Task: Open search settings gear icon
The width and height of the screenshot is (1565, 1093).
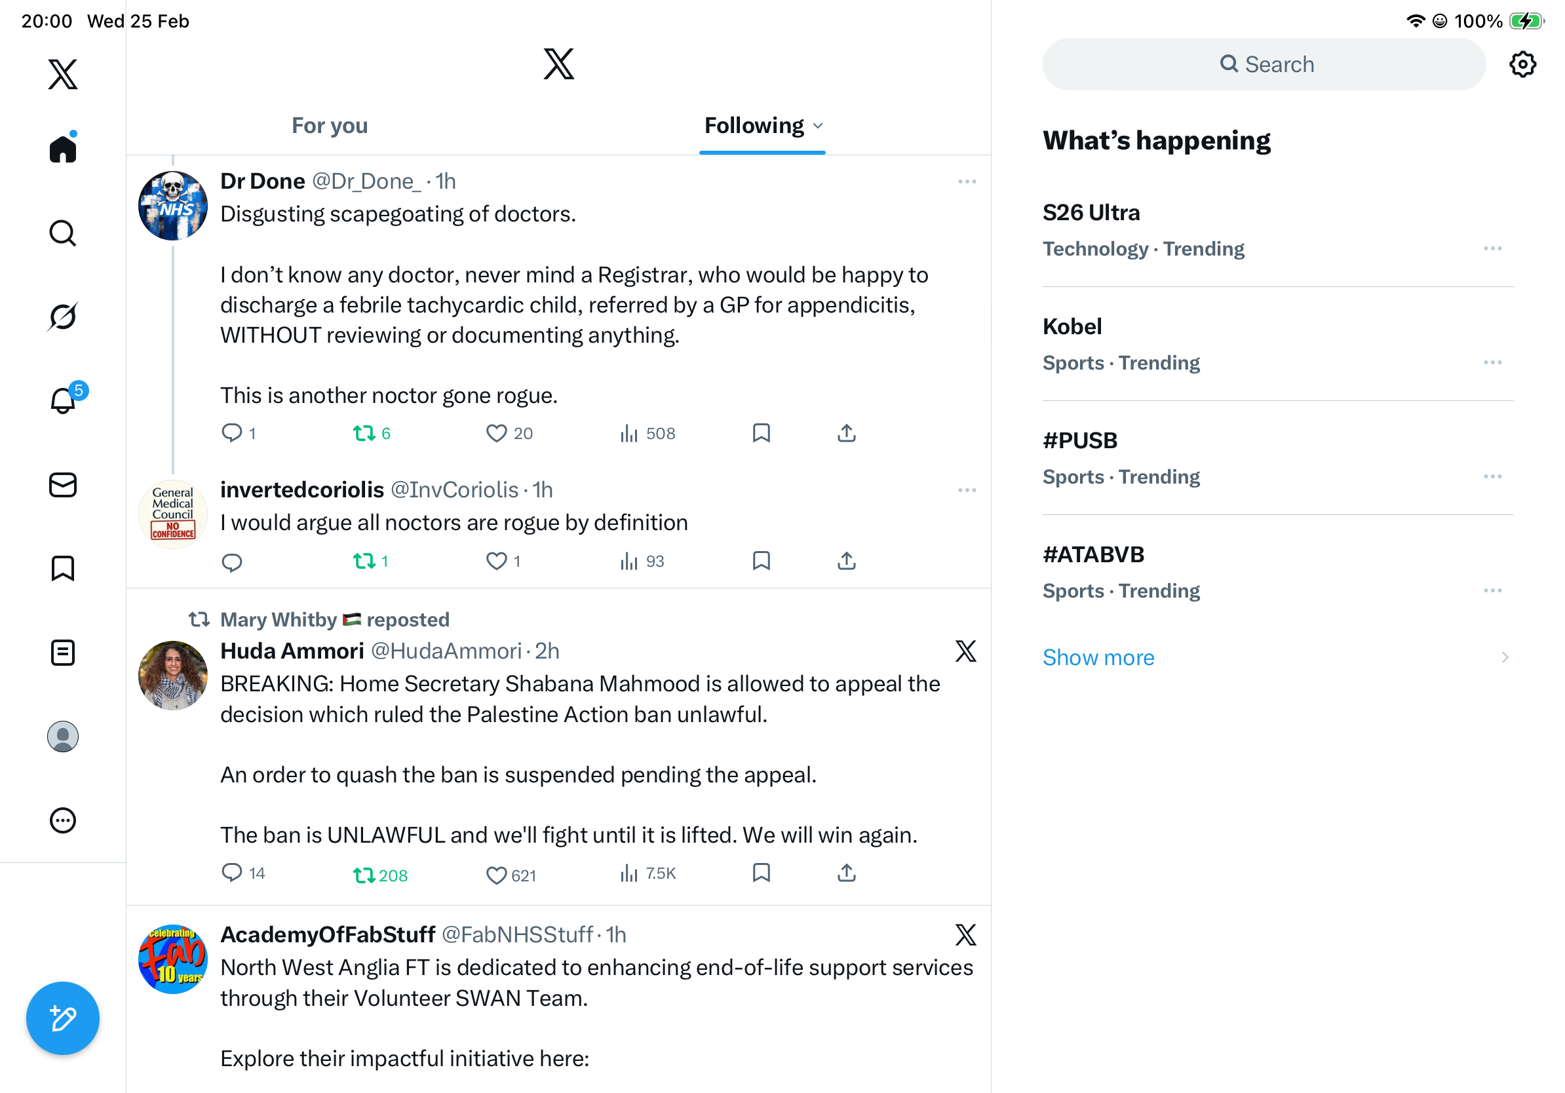Action: coord(1522,65)
